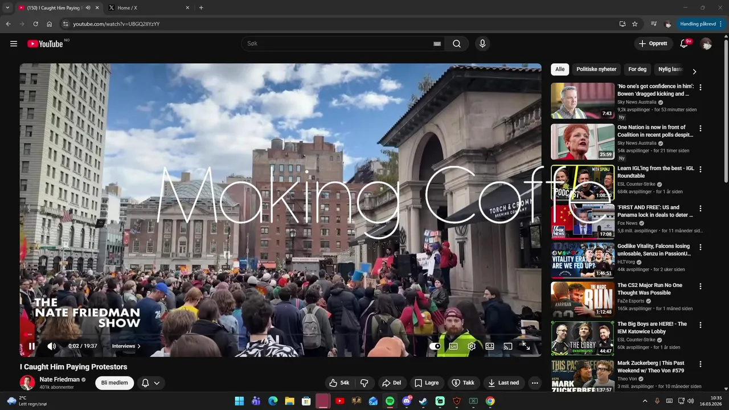
Task: Open menu for The Big Boys are HERE video
Action: click(701, 325)
